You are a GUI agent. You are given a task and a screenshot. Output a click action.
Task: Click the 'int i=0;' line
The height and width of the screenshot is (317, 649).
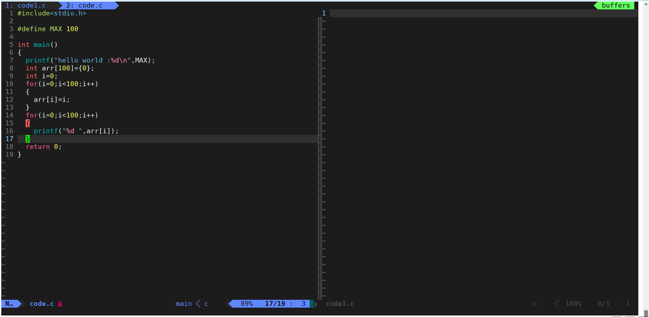[42, 76]
